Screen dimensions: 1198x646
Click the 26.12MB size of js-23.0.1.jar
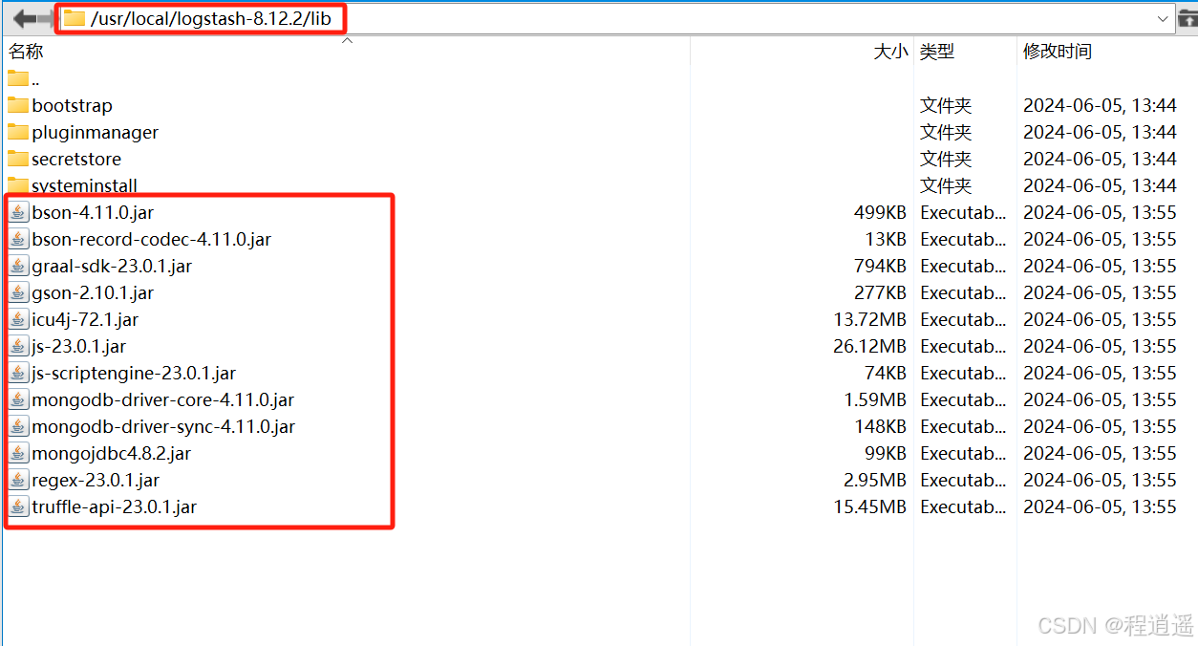[869, 346]
